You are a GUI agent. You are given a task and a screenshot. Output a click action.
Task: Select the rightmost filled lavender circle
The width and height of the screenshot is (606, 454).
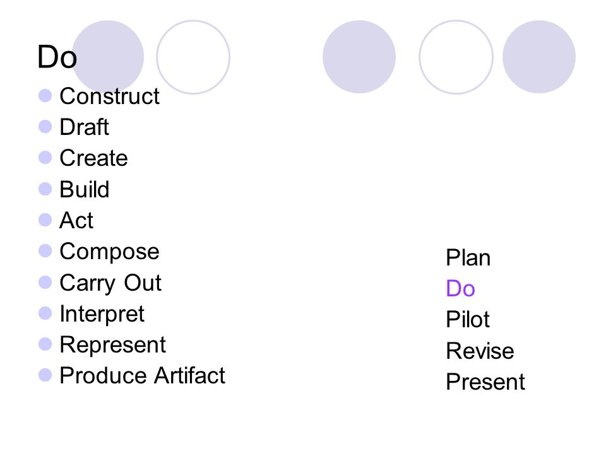point(539,57)
